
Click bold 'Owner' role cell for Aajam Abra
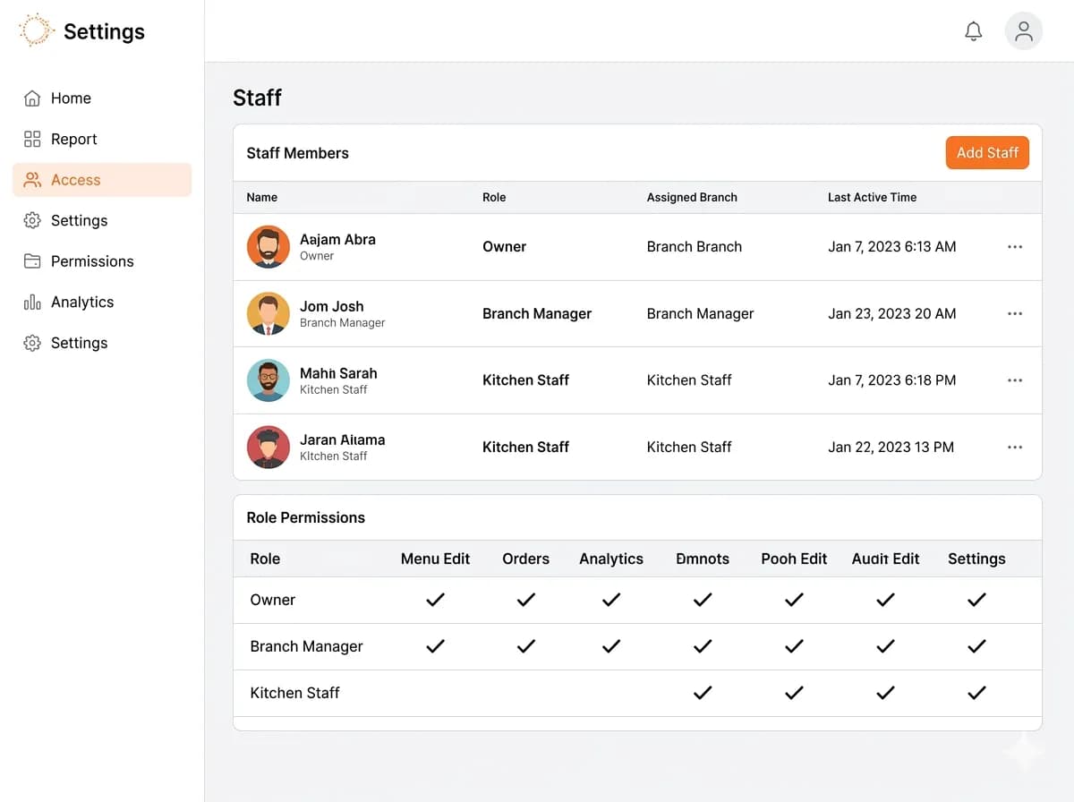point(505,247)
